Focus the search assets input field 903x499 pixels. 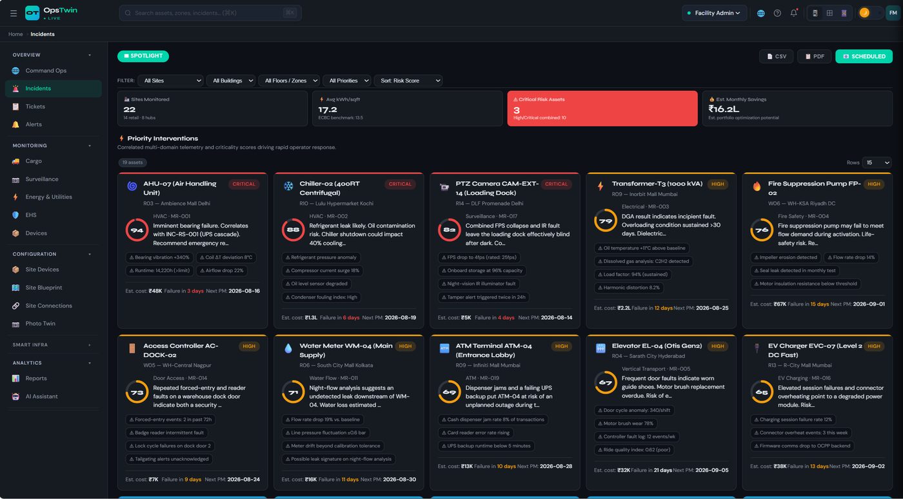[x=210, y=13]
